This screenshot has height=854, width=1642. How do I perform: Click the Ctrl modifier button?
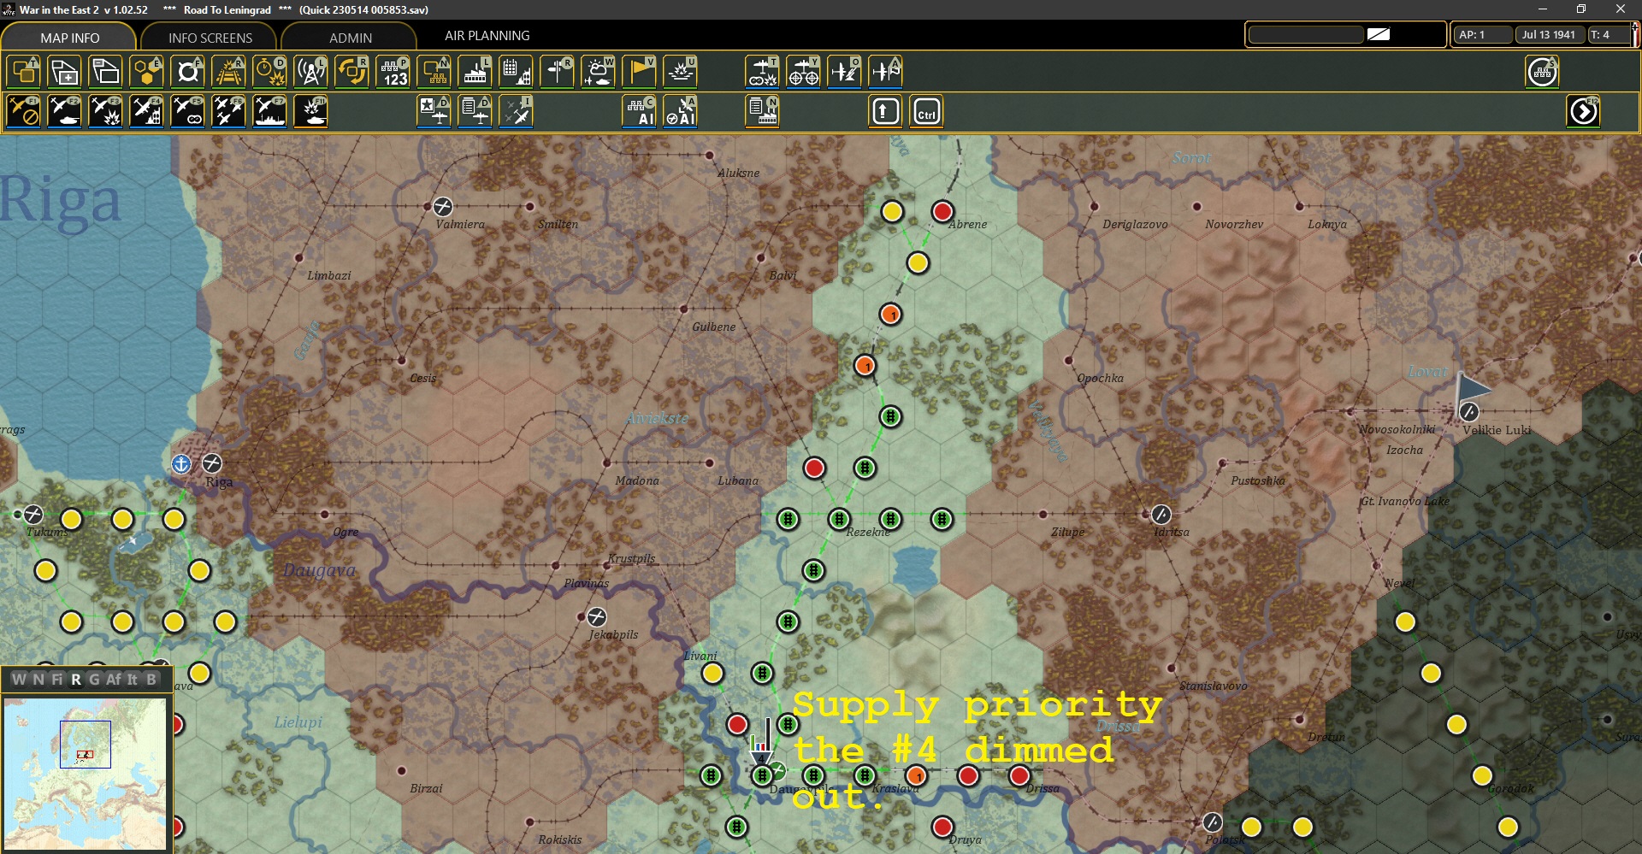click(926, 111)
